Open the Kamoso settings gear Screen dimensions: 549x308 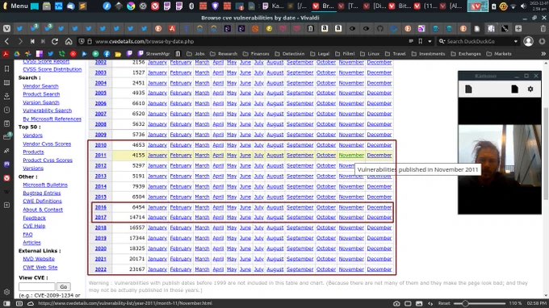[530, 89]
